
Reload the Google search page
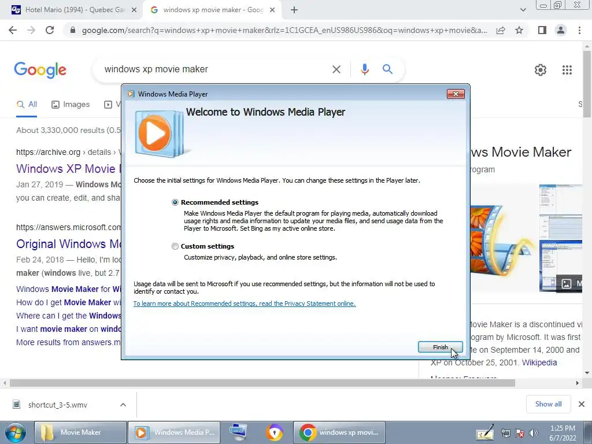point(50,30)
